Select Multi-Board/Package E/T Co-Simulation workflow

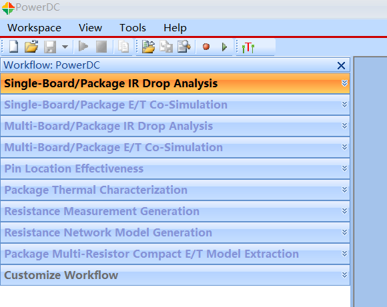click(x=175, y=147)
